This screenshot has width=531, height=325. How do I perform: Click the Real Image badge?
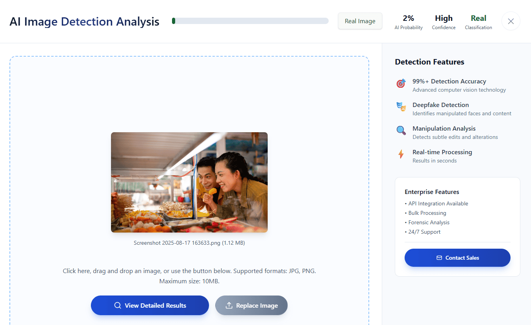pyautogui.click(x=360, y=21)
